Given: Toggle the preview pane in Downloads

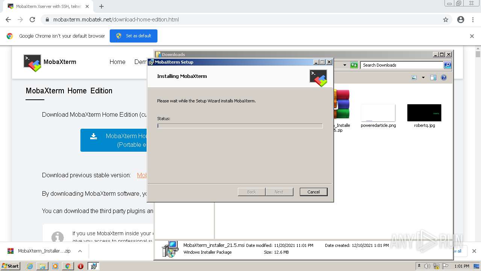Looking at the screenshot, I should point(433,78).
